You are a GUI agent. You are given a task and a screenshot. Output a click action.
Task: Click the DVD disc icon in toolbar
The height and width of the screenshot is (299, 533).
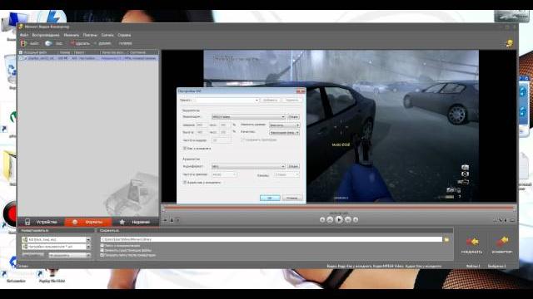[x=48, y=43]
